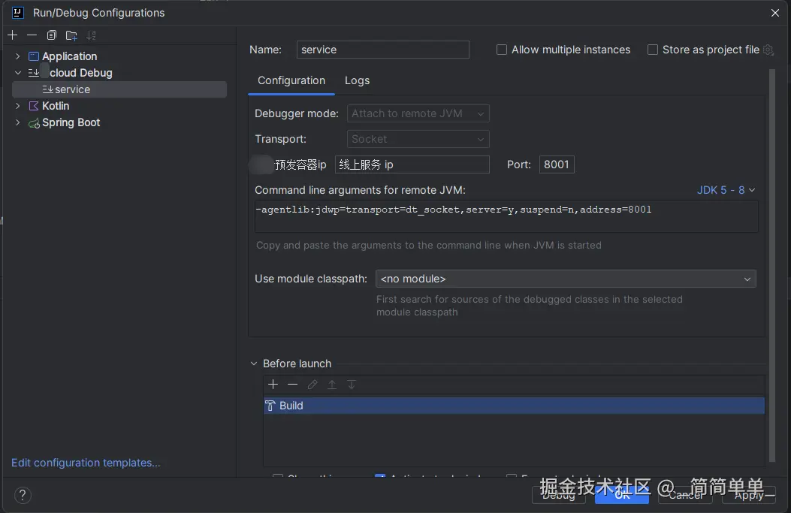Select the service configuration
The image size is (791, 513).
(119, 89)
